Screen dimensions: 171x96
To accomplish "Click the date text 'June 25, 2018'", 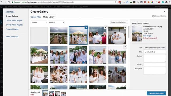I will coord(149,29).
